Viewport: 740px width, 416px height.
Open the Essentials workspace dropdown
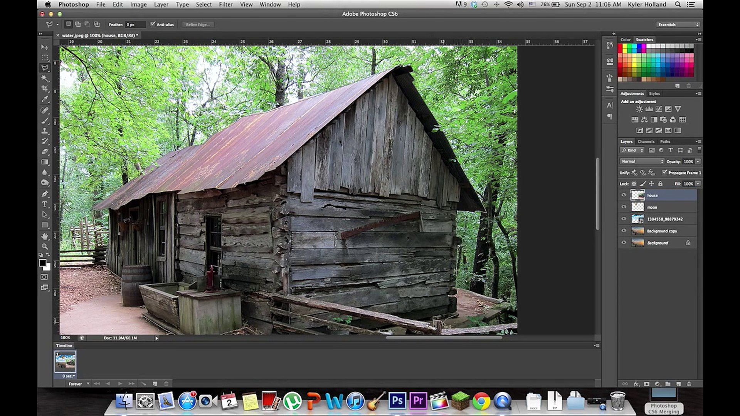678,25
